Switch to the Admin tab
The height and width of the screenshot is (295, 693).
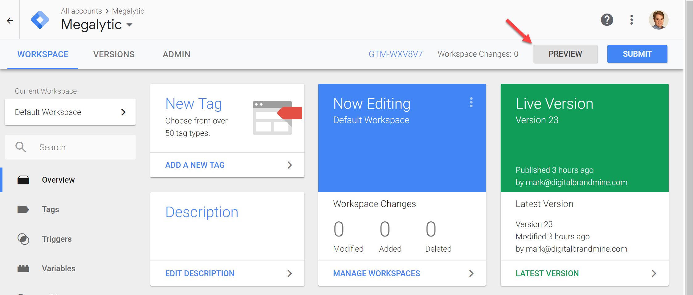pyautogui.click(x=176, y=54)
